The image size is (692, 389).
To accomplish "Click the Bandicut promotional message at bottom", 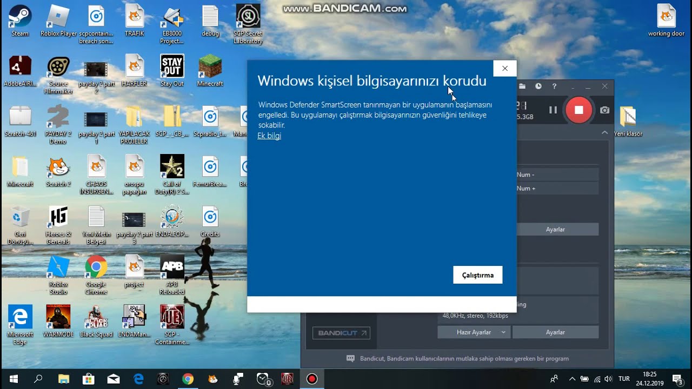I will 457,358.
